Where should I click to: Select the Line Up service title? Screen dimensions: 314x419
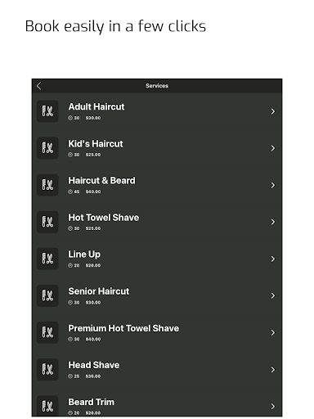(x=84, y=255)
